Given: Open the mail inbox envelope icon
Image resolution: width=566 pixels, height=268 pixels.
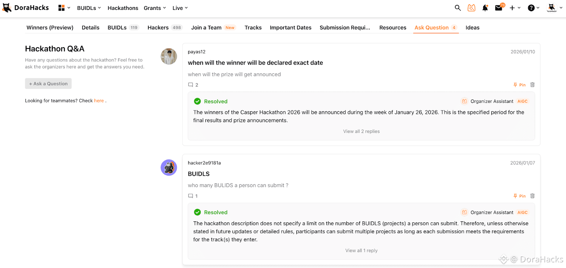Looking at the screenshot, I should coord(499,8).
